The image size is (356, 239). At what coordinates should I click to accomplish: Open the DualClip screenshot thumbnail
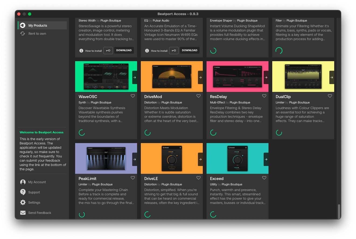(x=303, y=77)
